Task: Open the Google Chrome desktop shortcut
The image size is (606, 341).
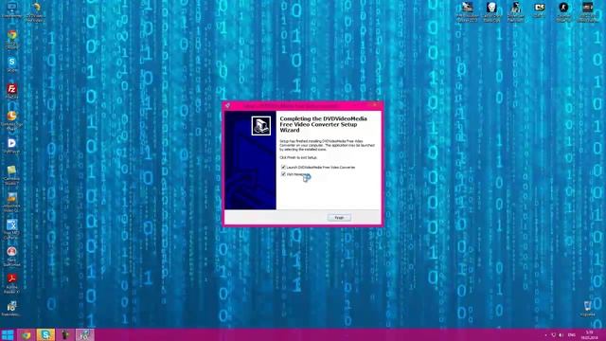Action: click(x=12, y=38)
